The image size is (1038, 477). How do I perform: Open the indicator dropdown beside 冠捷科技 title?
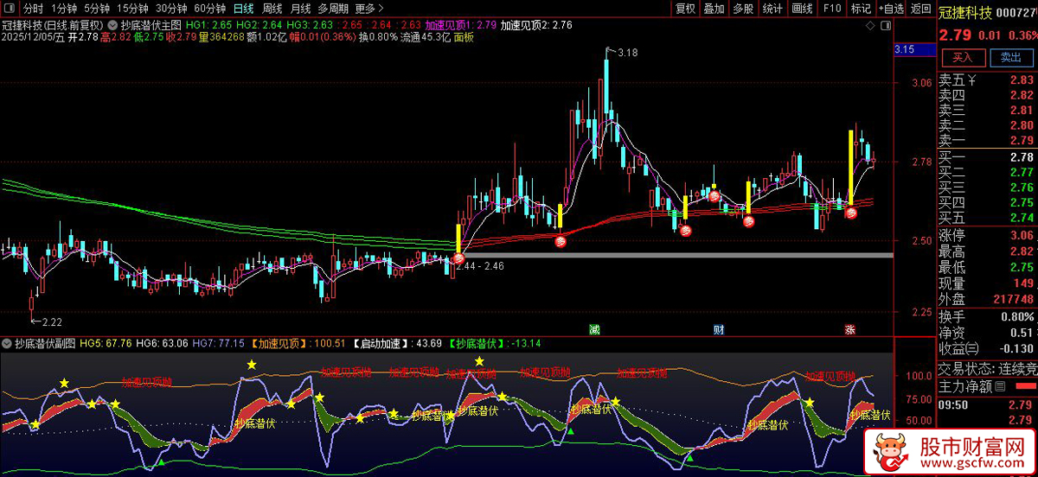tap(112, 25)
